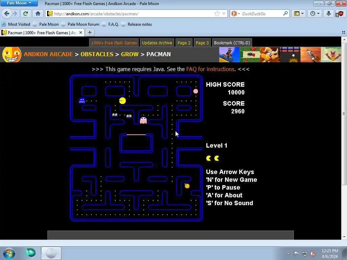The height and width of the screenshot is (260, 347).
Task: Reload the page with the refresh button
Action: click(x=25, y=14)
